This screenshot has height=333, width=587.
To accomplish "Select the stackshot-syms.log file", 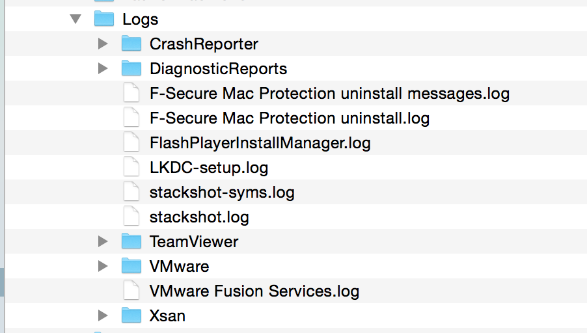I will [222, 192].
